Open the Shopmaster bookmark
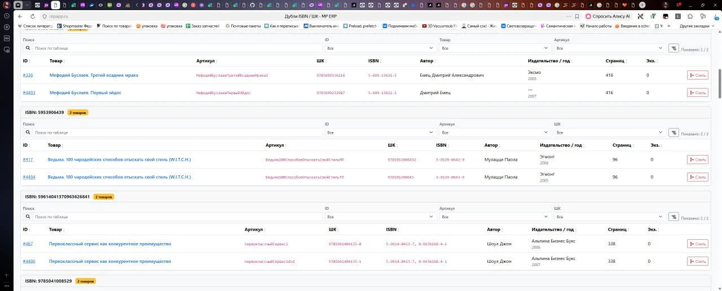722x291 pixels. 75,26
